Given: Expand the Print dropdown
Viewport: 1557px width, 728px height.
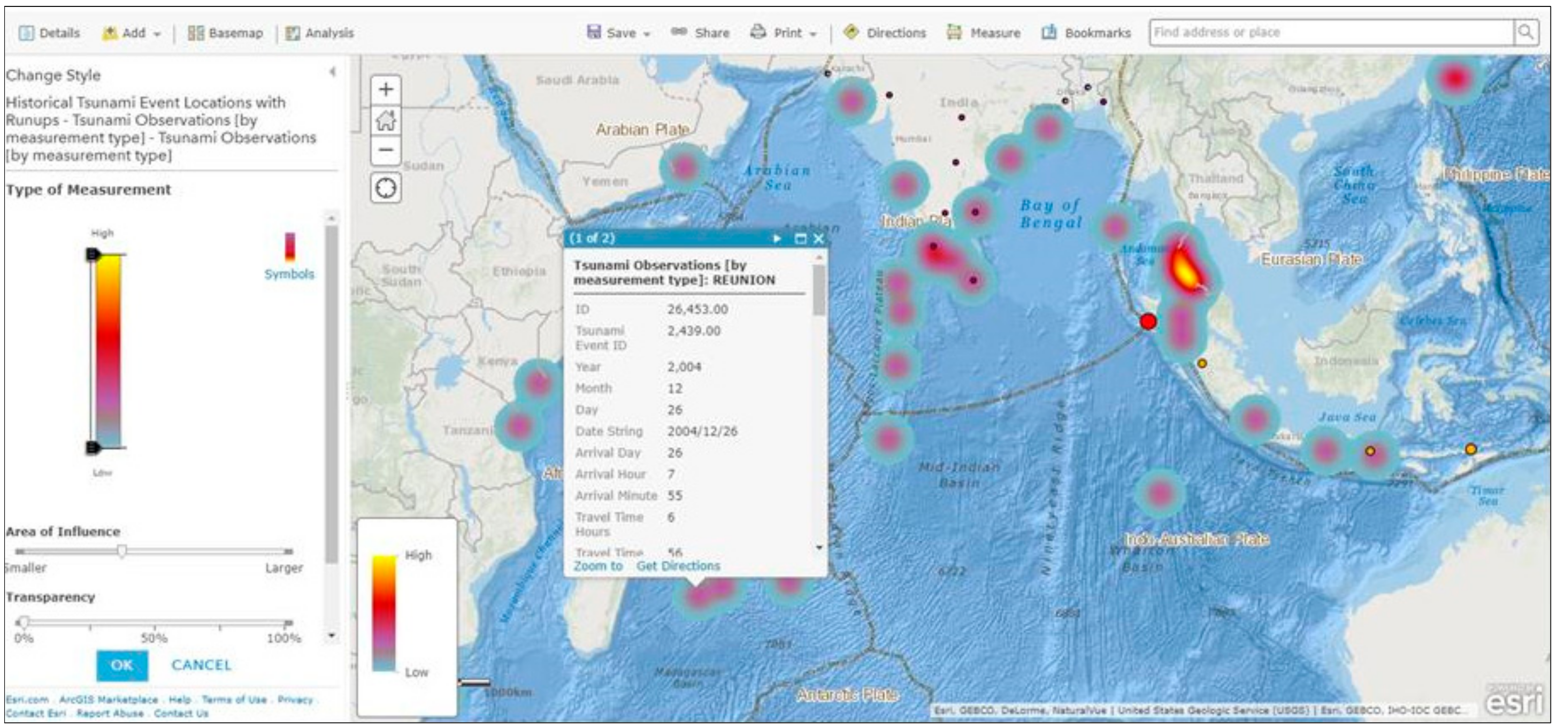Looking at the screenshot, I should tap(785, 33).
